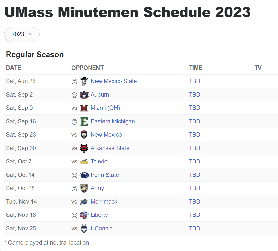Click the Penn State Nittany Lion logo
The image size is (278, 251).
point(84,175)
